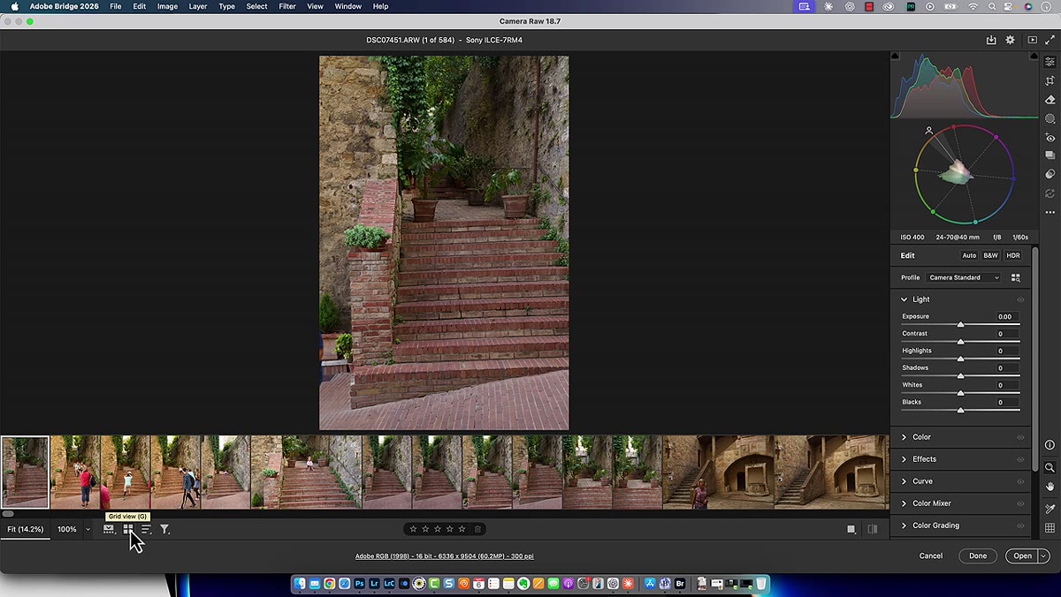The height and width of the screenshot is (597, 1061).
Task: Click the Blacks slider handle
Action: tap(960, 411)
